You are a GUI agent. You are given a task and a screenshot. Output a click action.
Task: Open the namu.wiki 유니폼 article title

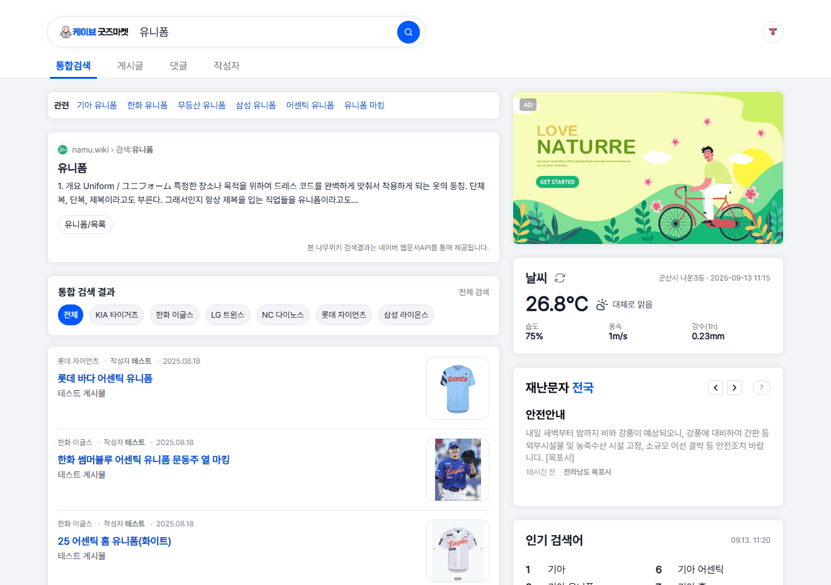point(73,168)
